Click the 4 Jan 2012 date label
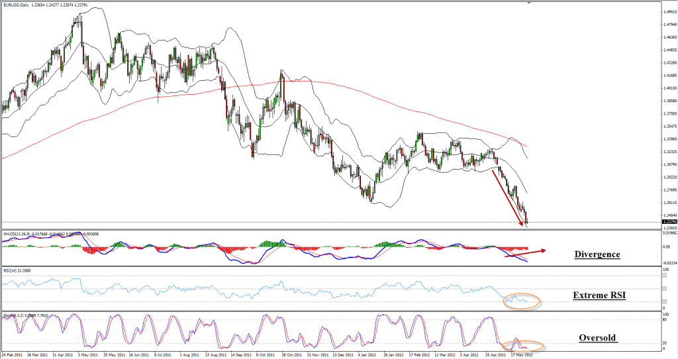The height and width of the screenshot is (359, 678). [x=367, y=355]
